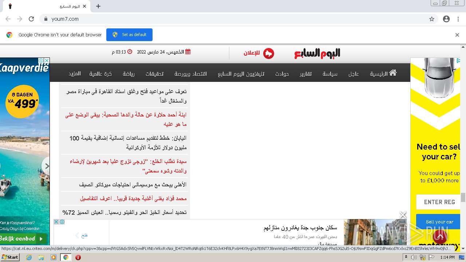Screen dimensions: 466x262
Task: Open the Chrome profile avatar menu
Action: (446, 19)
